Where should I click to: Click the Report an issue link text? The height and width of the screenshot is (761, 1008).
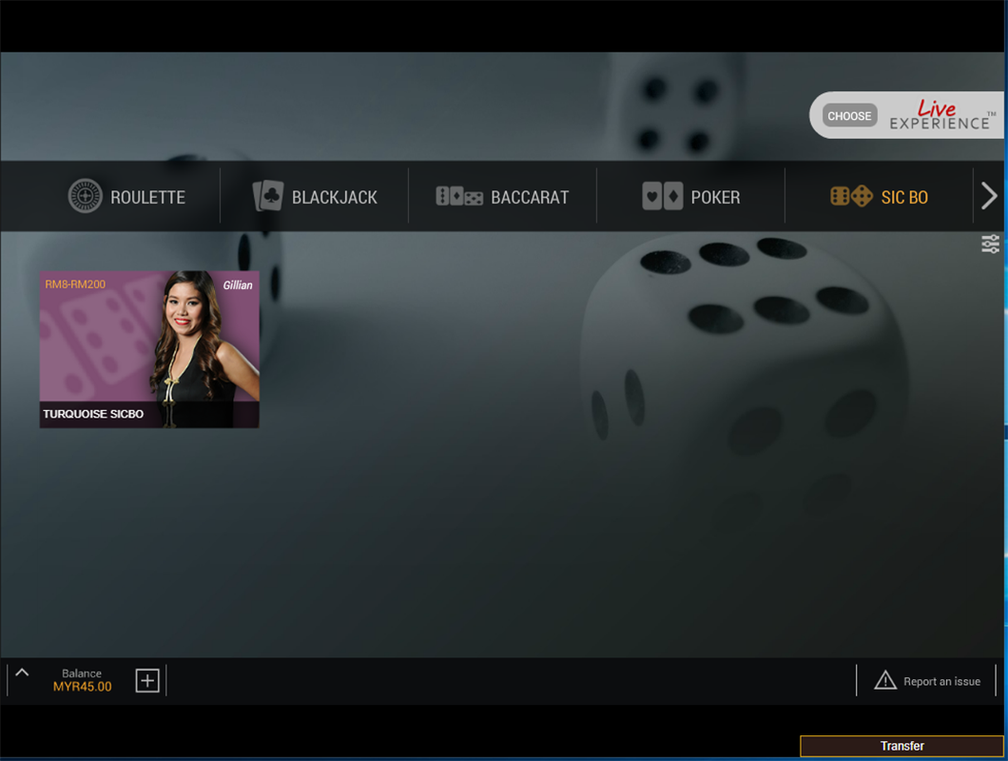point(941,681)
